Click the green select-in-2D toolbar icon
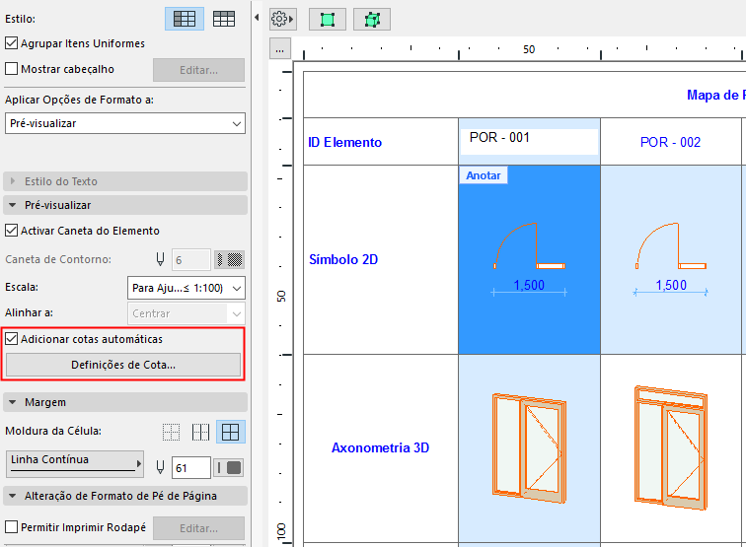Image resolution: width=746 pixels, height=547 pixels. point(328,20)
